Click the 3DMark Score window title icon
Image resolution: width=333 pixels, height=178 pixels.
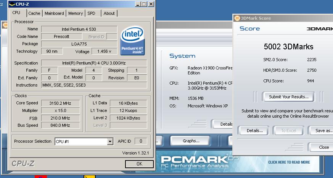coord(237,18)
